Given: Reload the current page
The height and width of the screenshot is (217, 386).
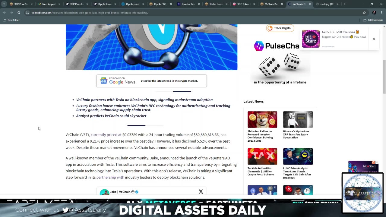Looking at the screenshot, I should click(19, 13).
